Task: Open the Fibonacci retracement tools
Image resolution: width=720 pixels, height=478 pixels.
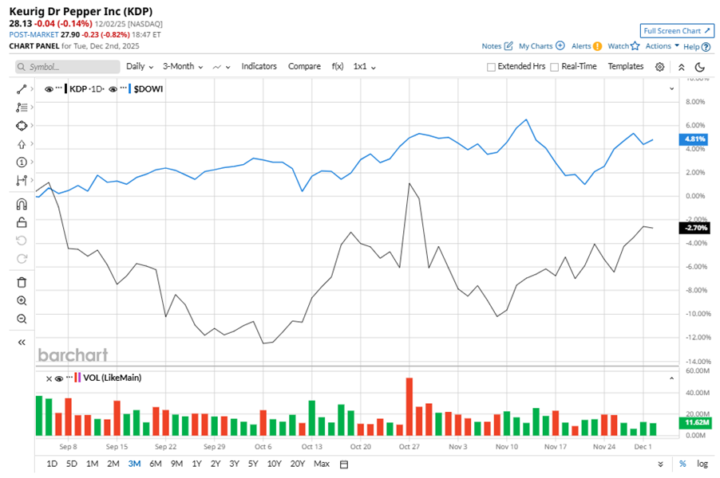Action: coord(22,108)
